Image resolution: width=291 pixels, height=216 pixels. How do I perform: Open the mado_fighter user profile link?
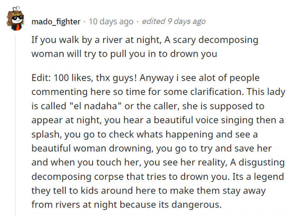(x=56, y=22)
